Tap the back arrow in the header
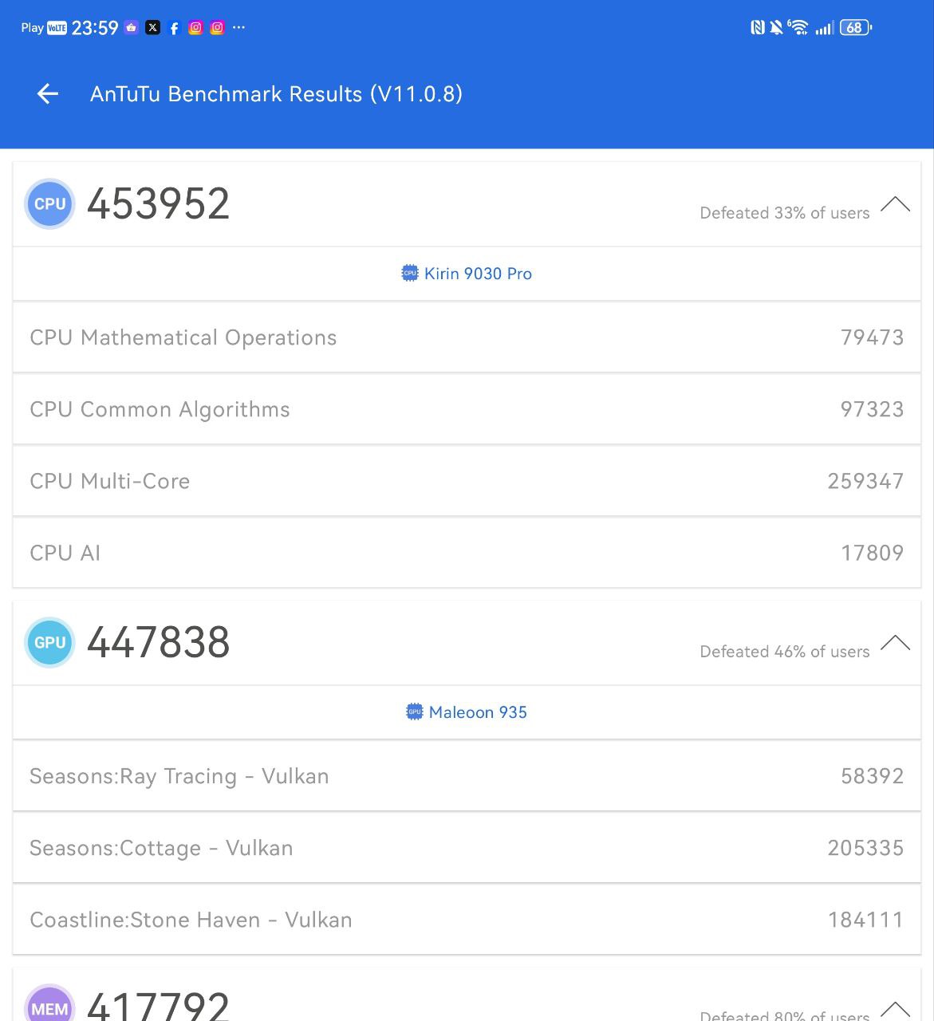The height and width of the screenshot is (1021, 934). pos(48,94)
